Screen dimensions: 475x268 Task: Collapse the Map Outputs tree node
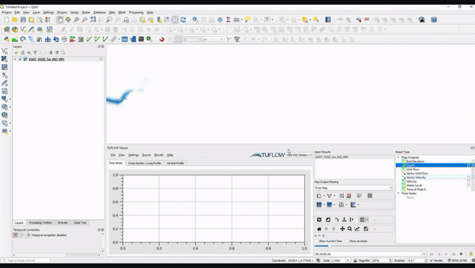[x=398, y=157]
